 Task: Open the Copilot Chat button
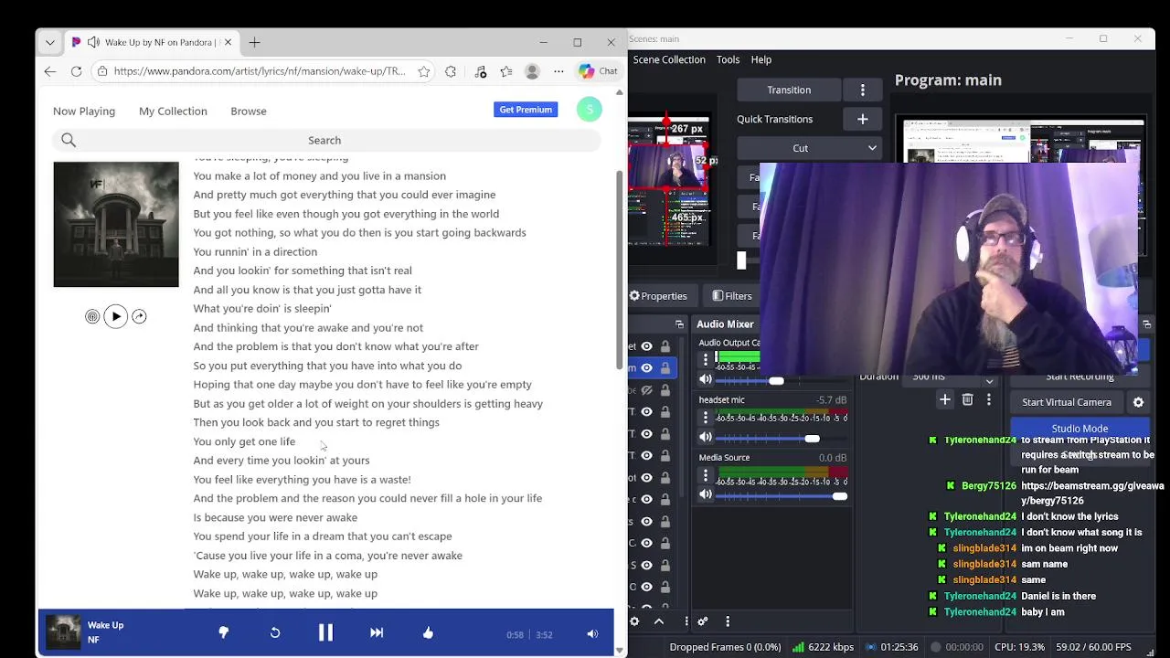[x=599, y=71]
